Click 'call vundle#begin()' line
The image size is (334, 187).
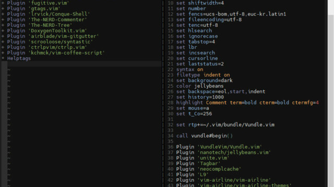[x=205, y=136]
